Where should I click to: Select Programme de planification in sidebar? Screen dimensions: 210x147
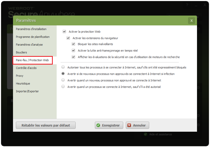(33, 37)
